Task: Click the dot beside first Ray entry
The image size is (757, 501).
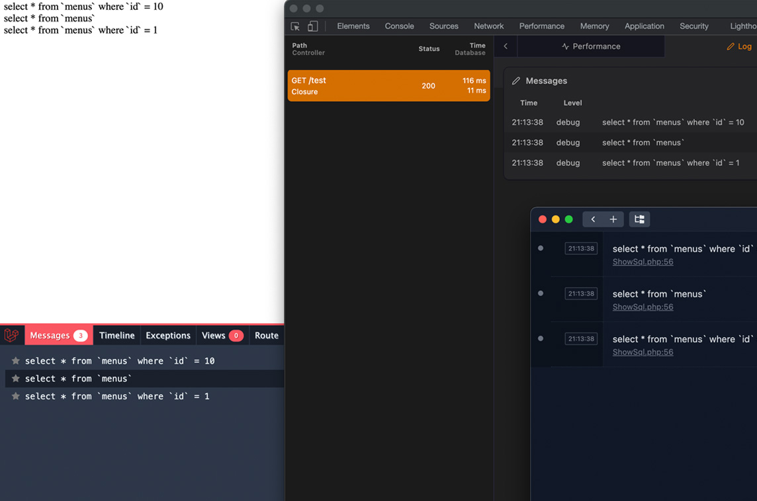Action: tap(541, 249)
